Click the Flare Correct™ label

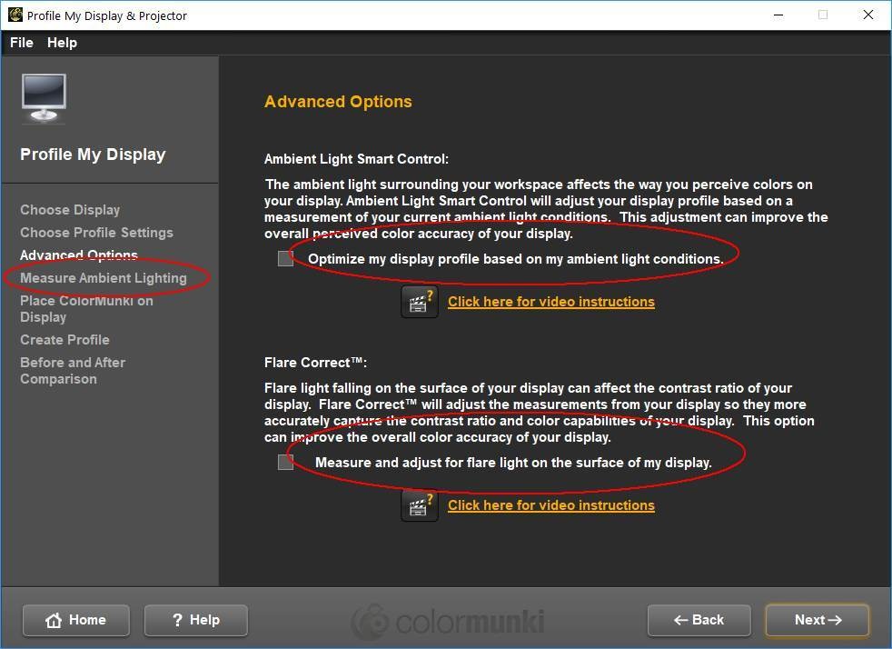pos(316,363)
